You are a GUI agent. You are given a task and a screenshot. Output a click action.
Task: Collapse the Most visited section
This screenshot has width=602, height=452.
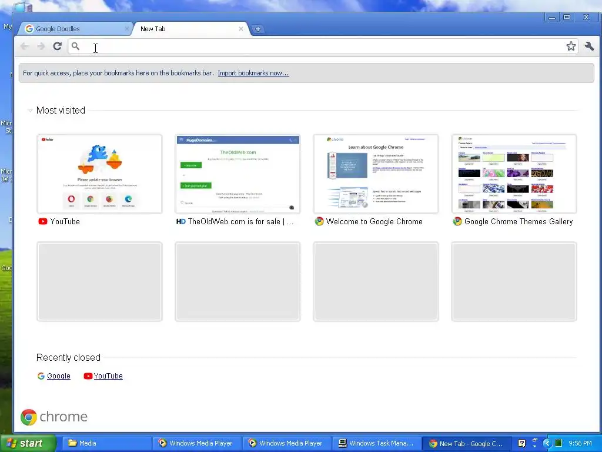(x=30, y=111)
